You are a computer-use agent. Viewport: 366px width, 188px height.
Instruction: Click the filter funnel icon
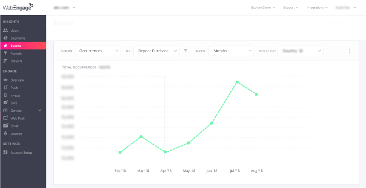pyautogui.click(x=185, y=51)
